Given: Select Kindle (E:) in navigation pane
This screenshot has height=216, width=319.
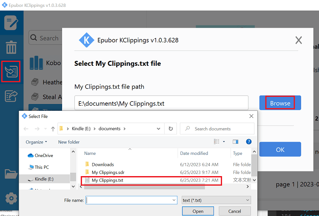Looking at the screenshot, I should (x=44, y=179).
